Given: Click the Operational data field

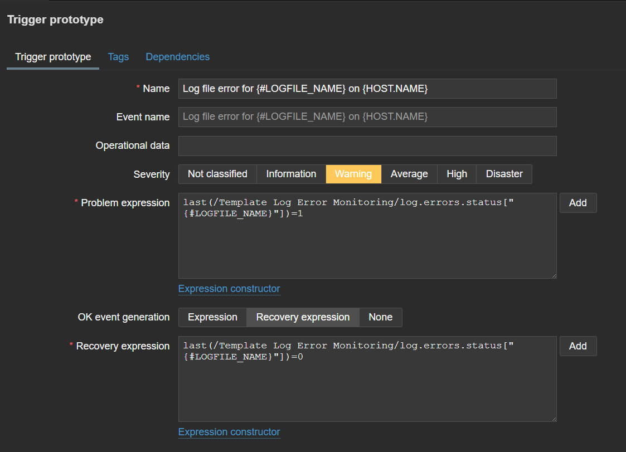Looking at the screenshot, I should tap(367, 145).
